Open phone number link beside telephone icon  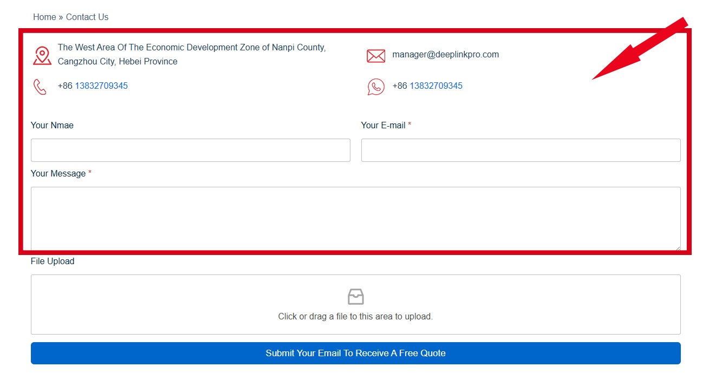point(101,86)
